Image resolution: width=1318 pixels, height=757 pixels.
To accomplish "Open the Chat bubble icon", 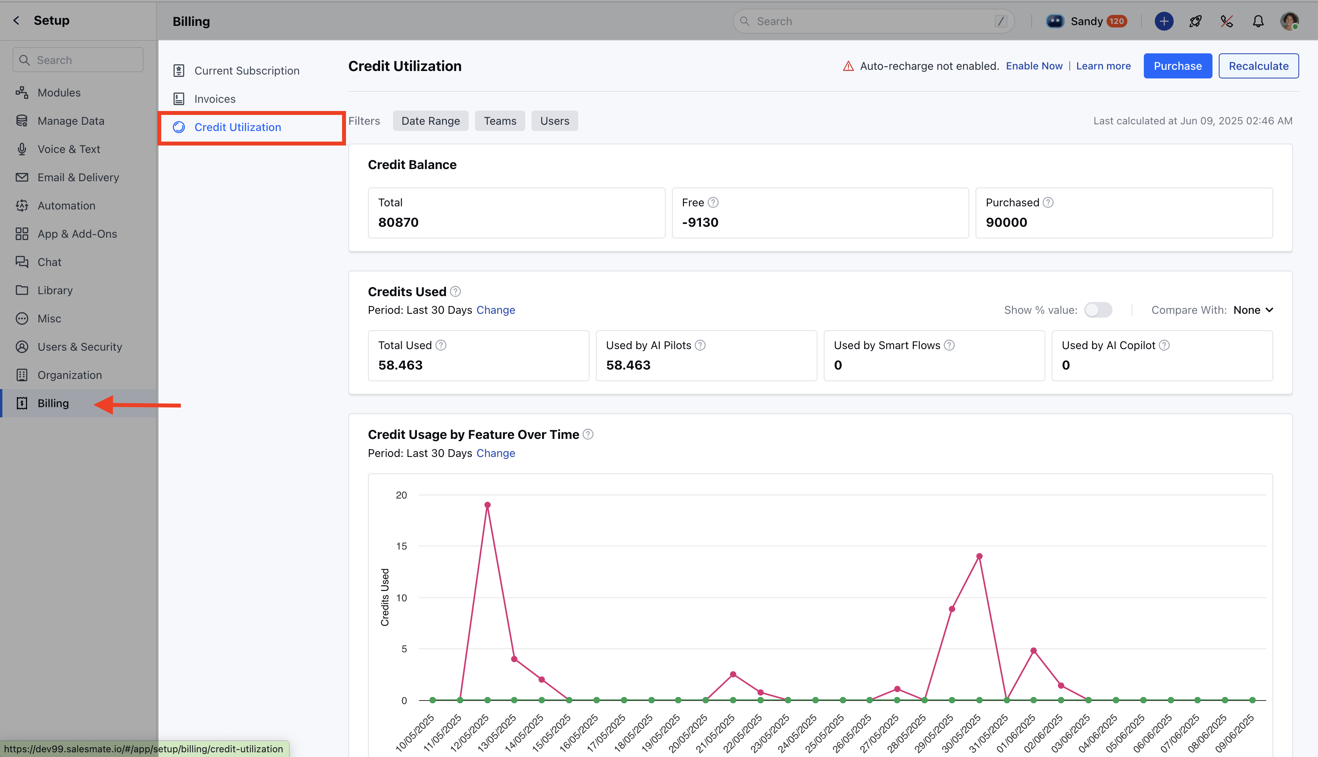I will click(x=22, y=262).
